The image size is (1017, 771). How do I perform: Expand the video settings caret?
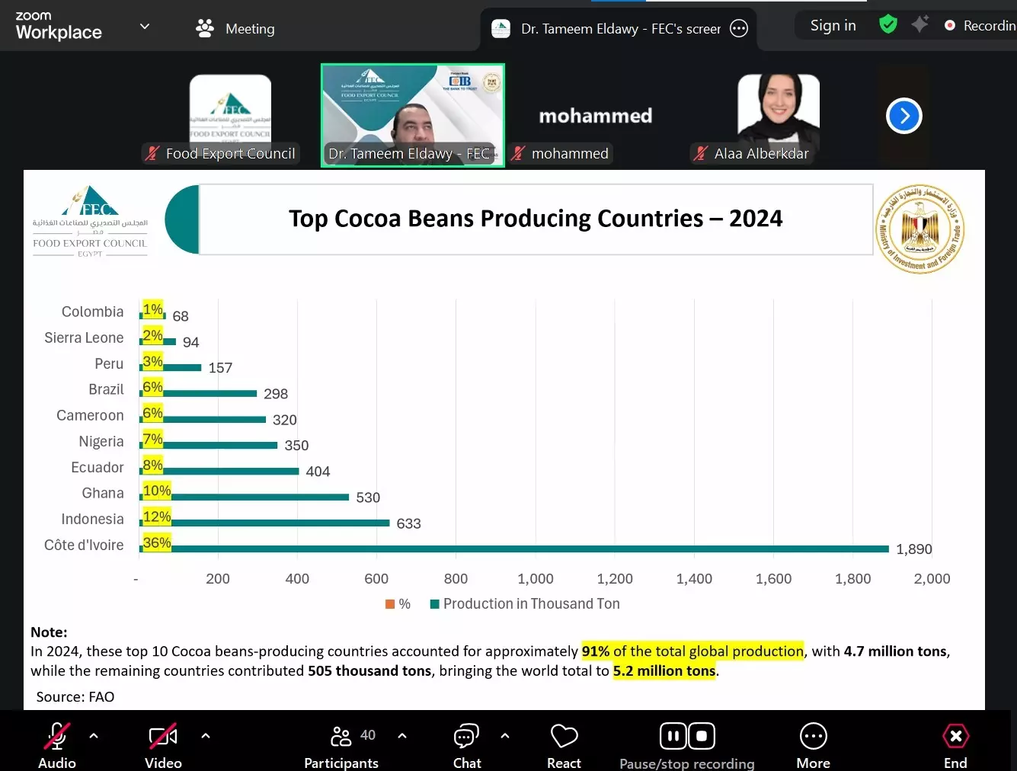click(x=206, y=736)
